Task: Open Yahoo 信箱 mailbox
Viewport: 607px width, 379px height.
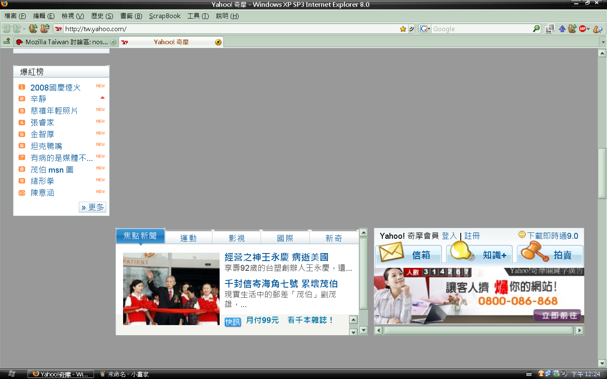Action: [x=408, y=255]
